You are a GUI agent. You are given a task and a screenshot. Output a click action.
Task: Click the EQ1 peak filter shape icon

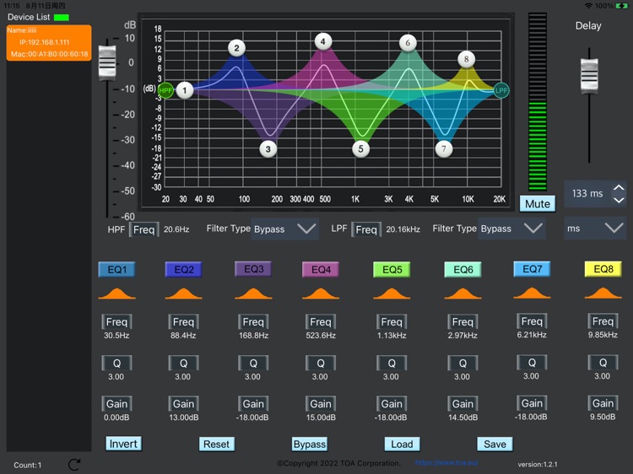point(116,294)
